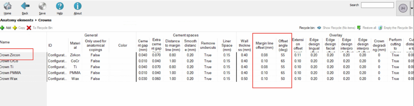This screenshot has height=106, width=414.
Task: Open Help with the question mark icon
Action: (60, 6)
